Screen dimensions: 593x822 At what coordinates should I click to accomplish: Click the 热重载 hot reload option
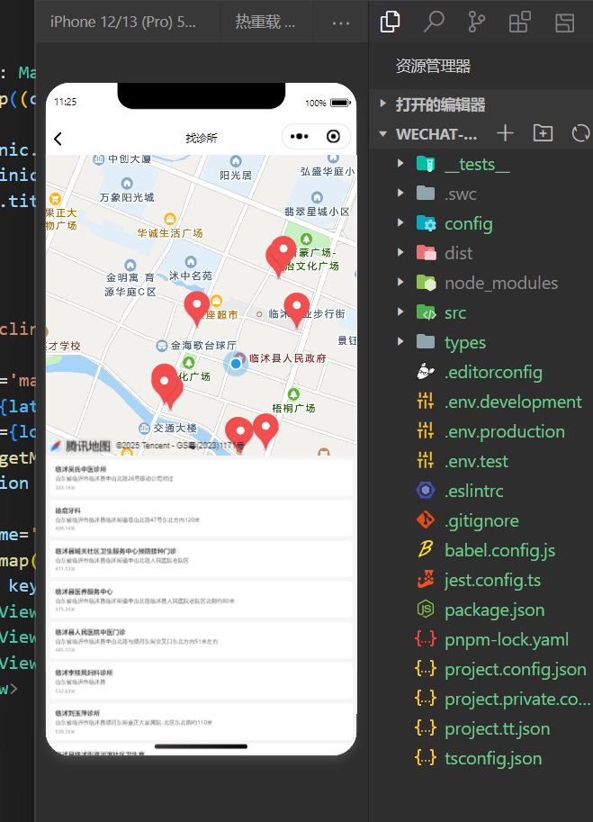tap(265, 23)
